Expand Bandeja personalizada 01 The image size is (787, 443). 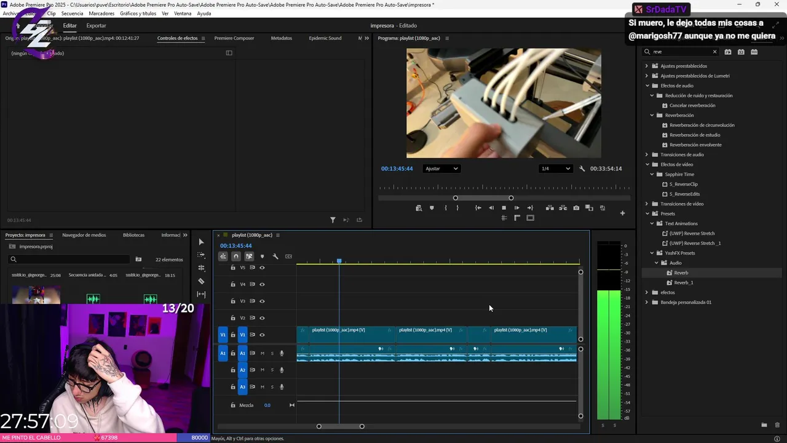pos(647,302)
